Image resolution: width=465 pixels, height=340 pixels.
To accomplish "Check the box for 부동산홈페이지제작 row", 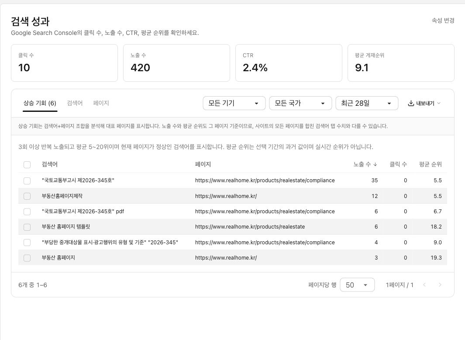I will pos(27,196).
